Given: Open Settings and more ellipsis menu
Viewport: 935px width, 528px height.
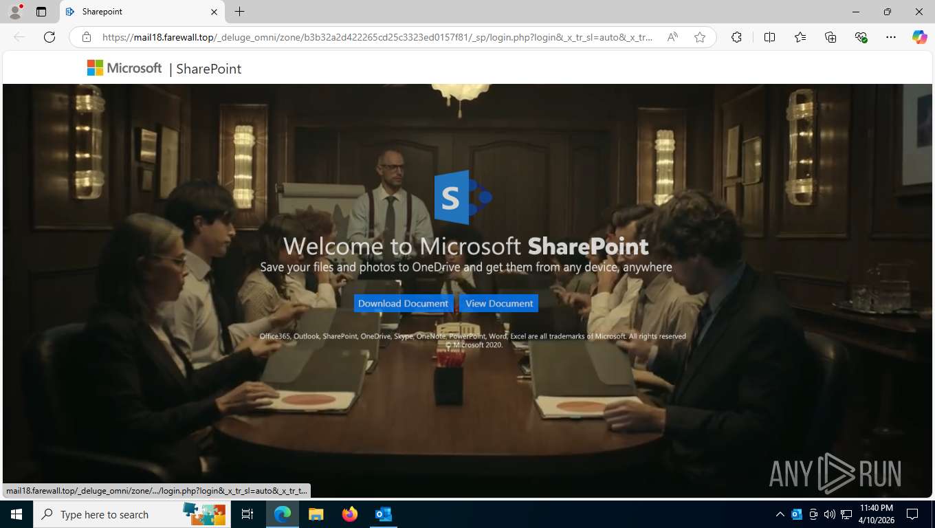Looking at the screenshot, I should [x=891, y=37].
